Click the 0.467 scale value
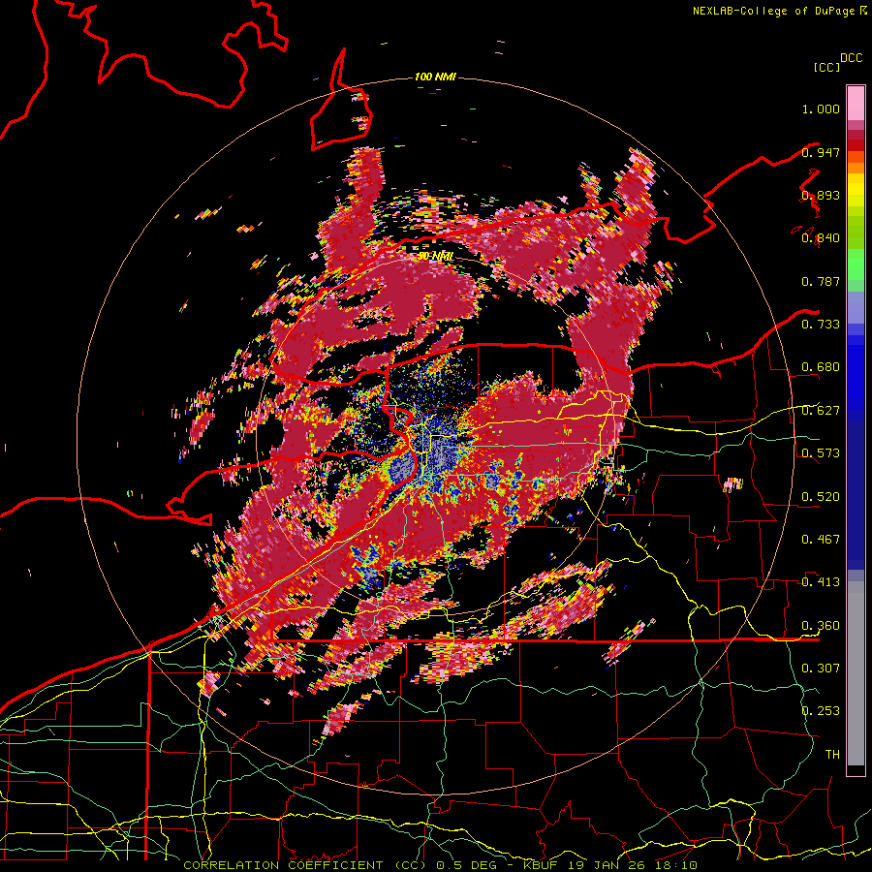This screenshot has width=872, height=872. (x=821, y=540)
